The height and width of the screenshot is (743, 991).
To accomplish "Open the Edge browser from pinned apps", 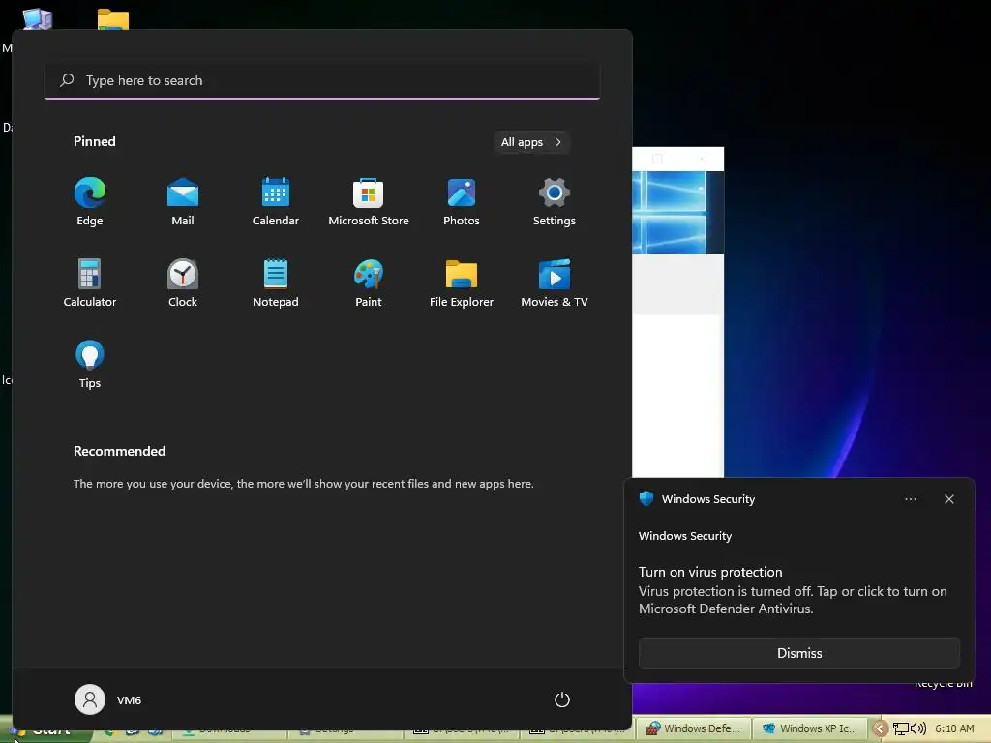I will tap(90, 202).
